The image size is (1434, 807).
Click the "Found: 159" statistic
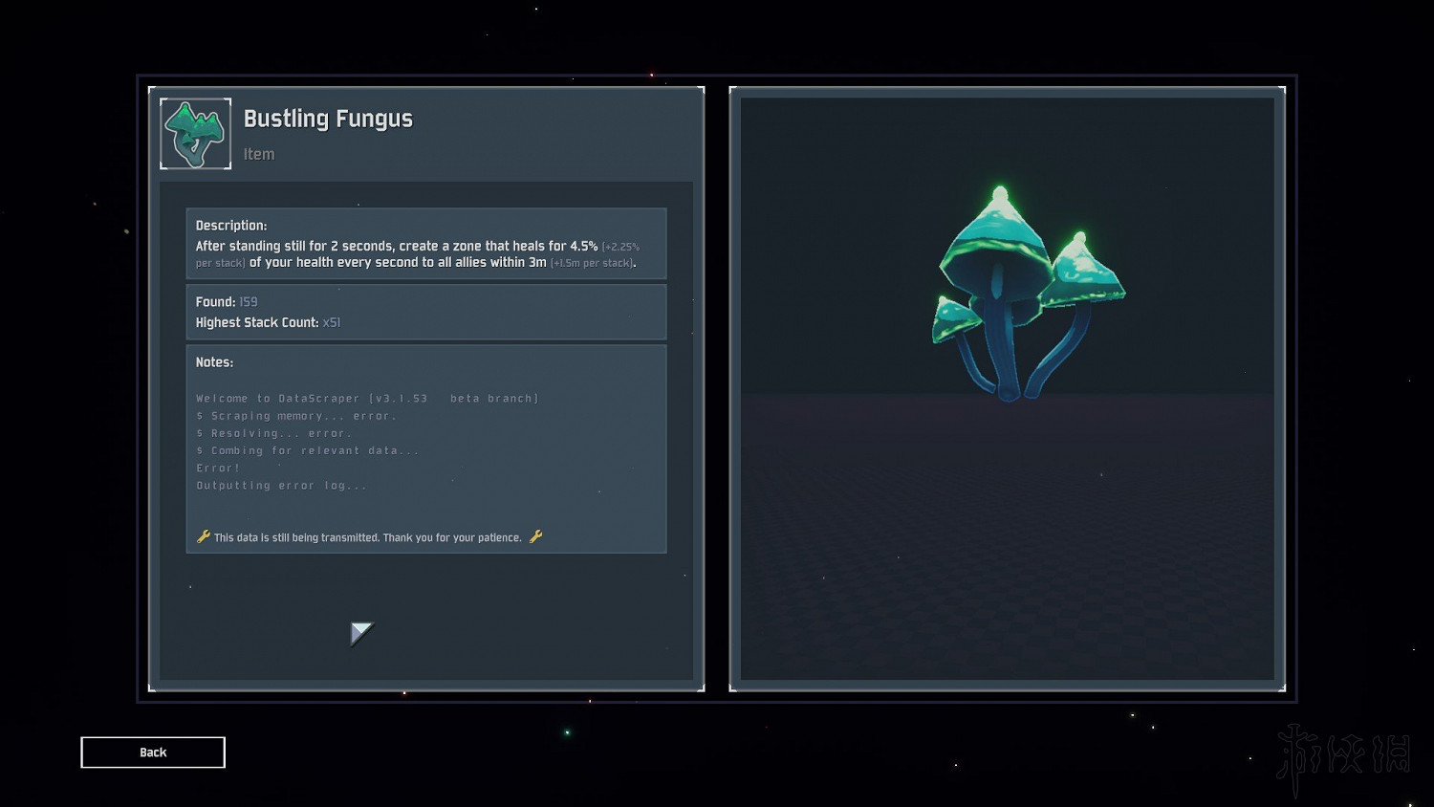point(227,301)
